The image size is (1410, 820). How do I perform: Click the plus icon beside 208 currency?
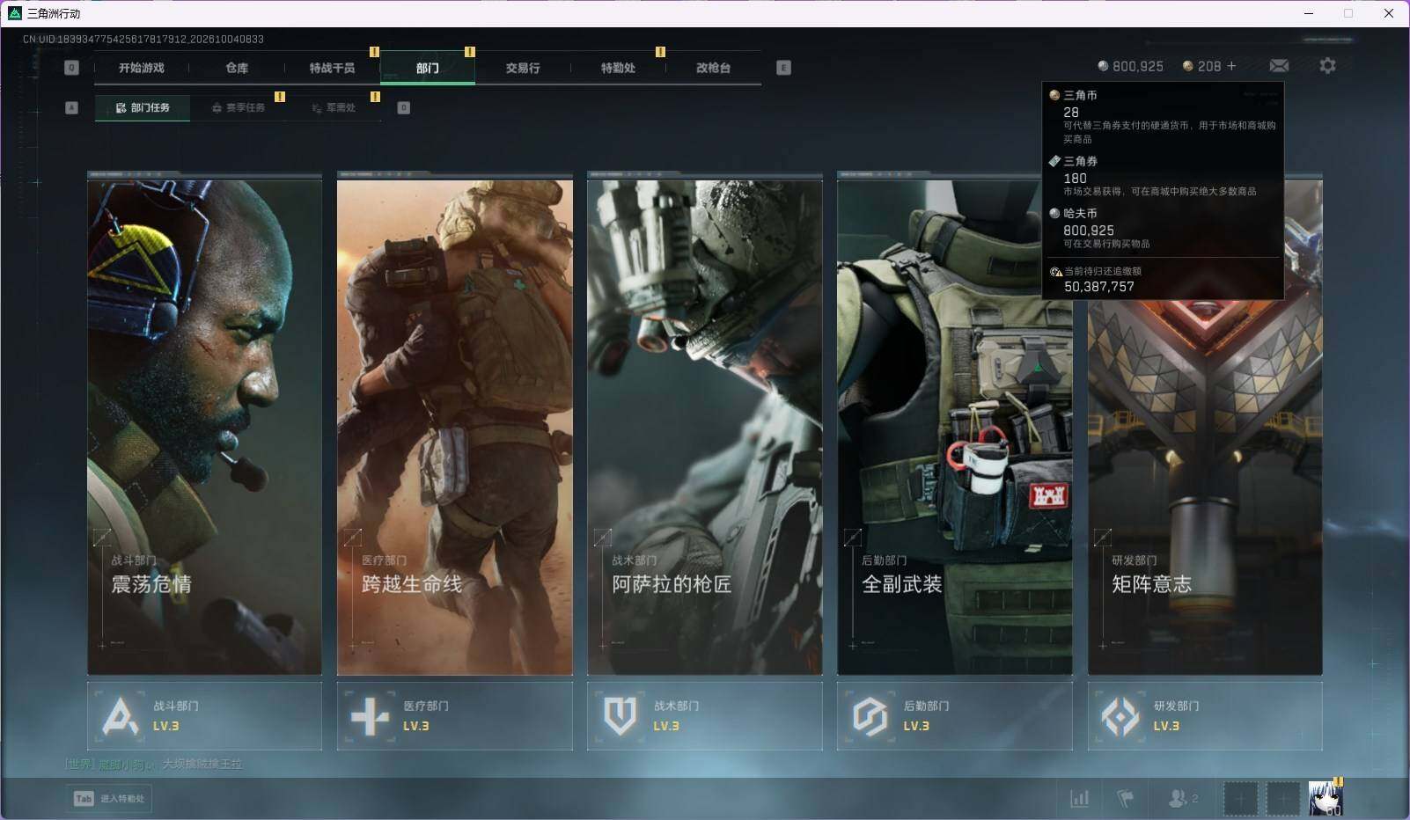coord(1231,66)
